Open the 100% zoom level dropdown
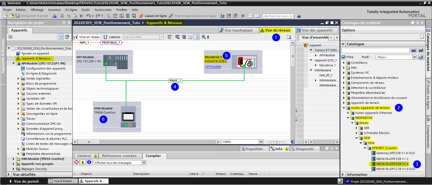 [x=261, y=142]
